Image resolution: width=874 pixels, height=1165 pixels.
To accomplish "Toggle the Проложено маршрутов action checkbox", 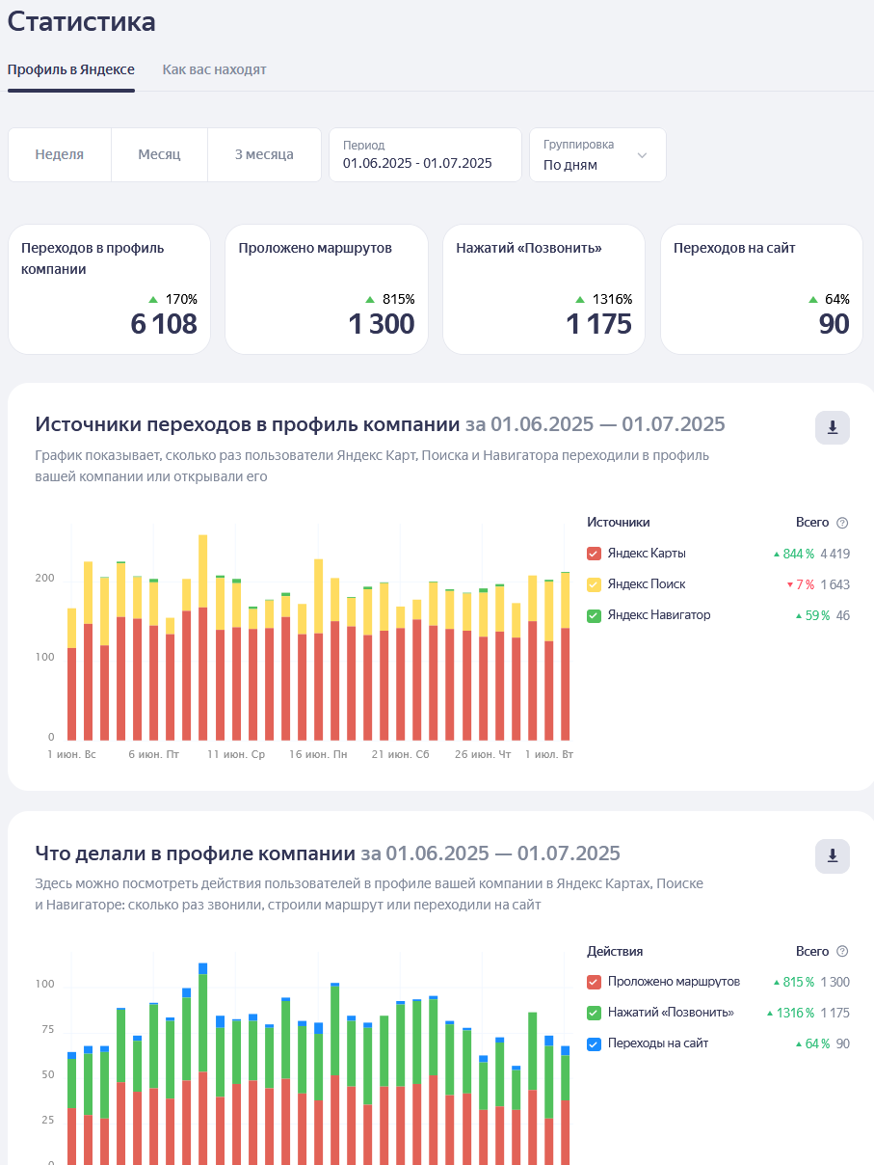I will point(594,982).
